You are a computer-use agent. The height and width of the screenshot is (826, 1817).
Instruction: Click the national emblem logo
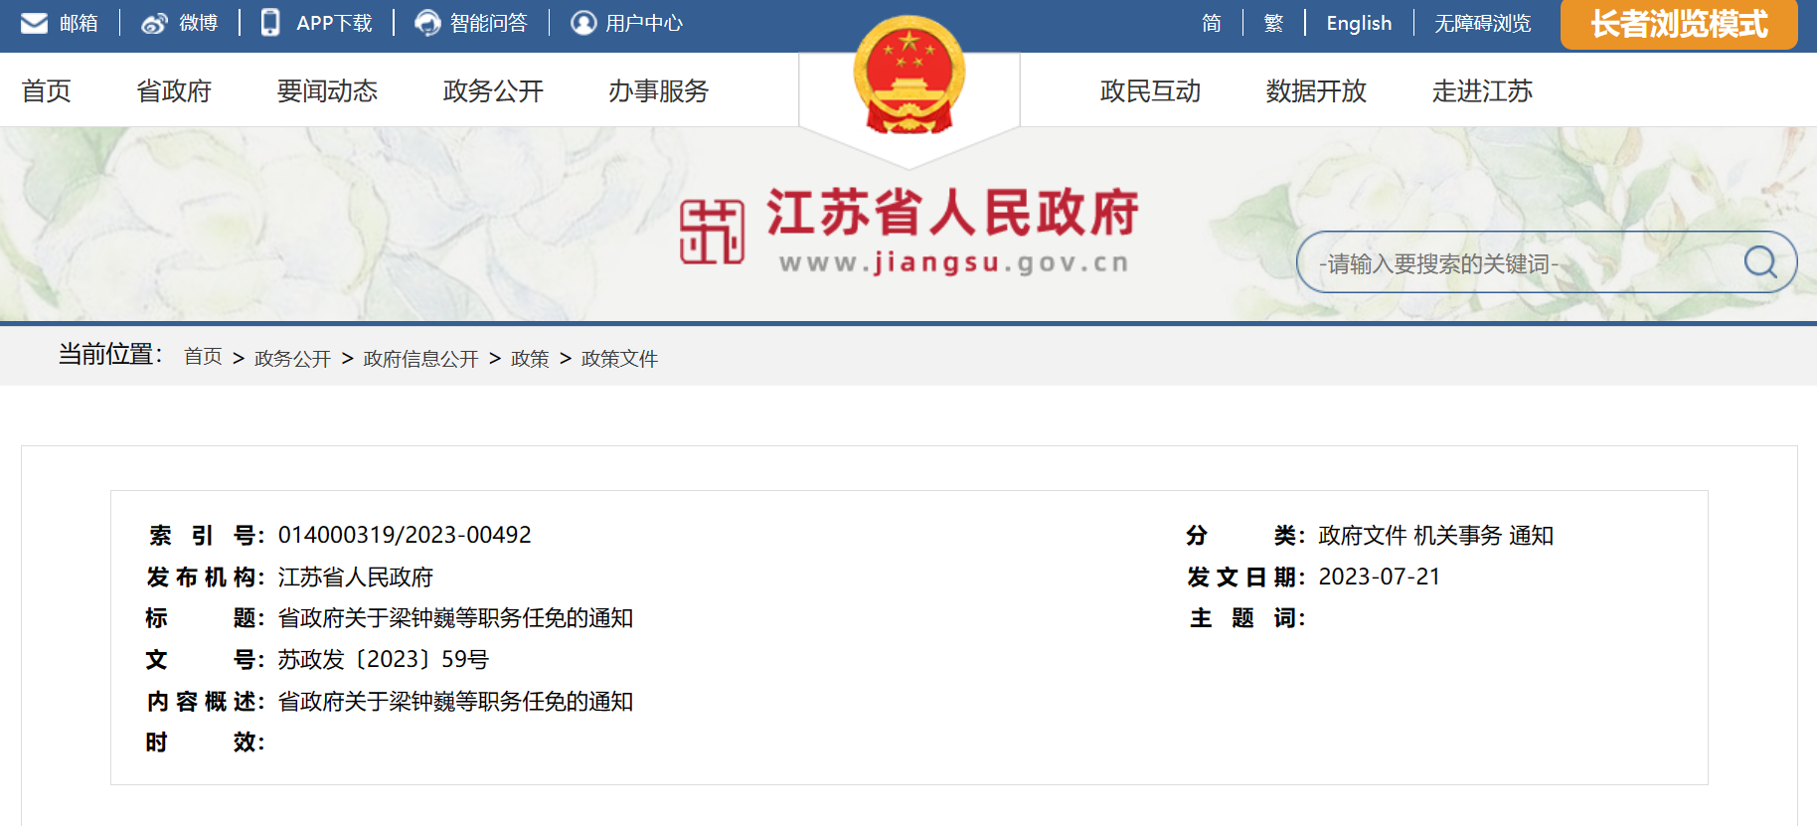click(909, 76)
